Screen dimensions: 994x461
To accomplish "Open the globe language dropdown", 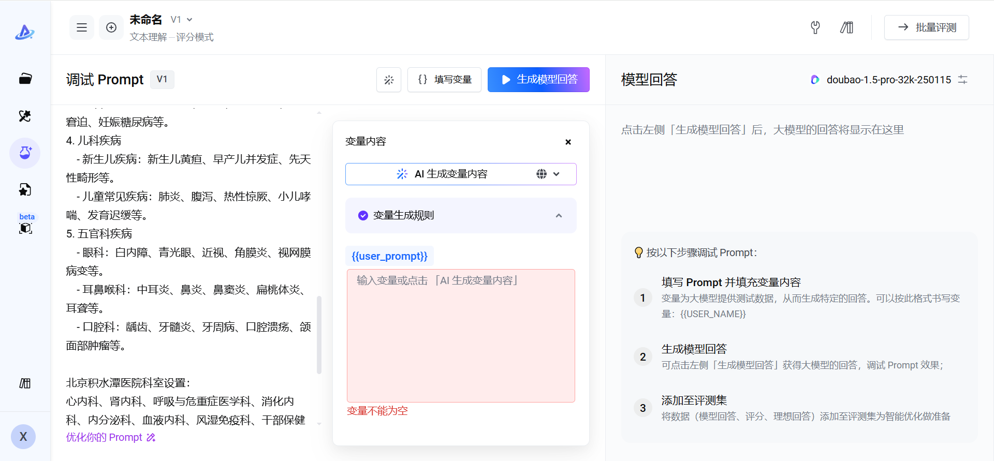I will point(548,174).
